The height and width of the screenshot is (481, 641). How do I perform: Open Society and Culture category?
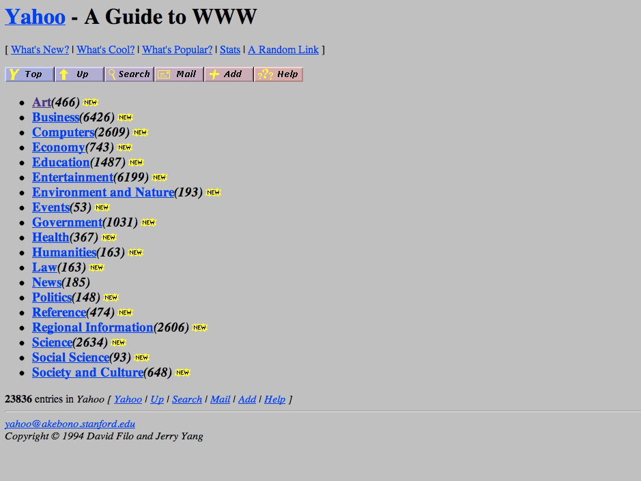[88, 373]
